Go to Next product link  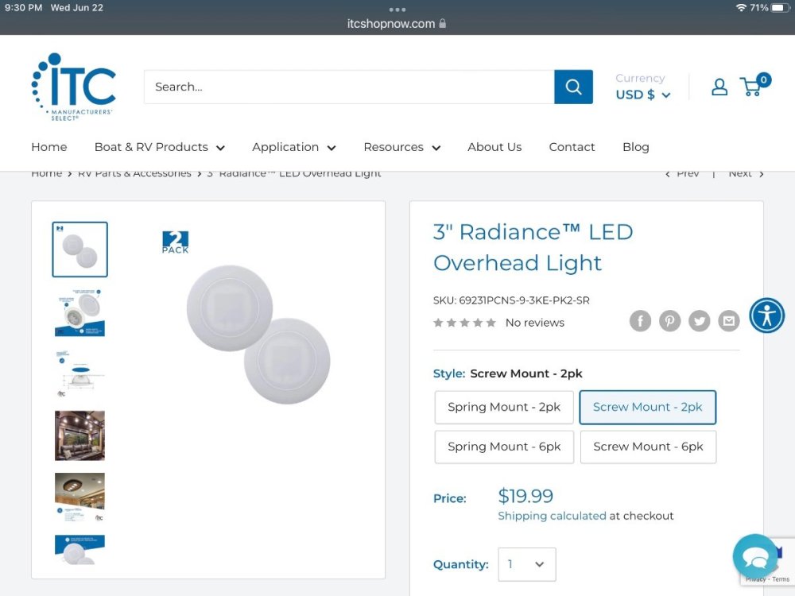coord(746,173)
